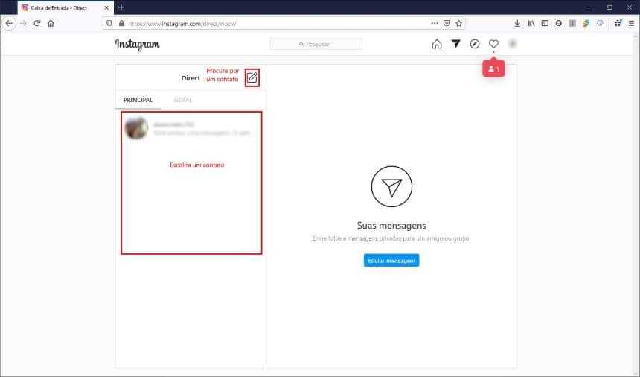Click the Pesquisar search field
Viewport: 640px width, 377px height.
click(316, 44)
